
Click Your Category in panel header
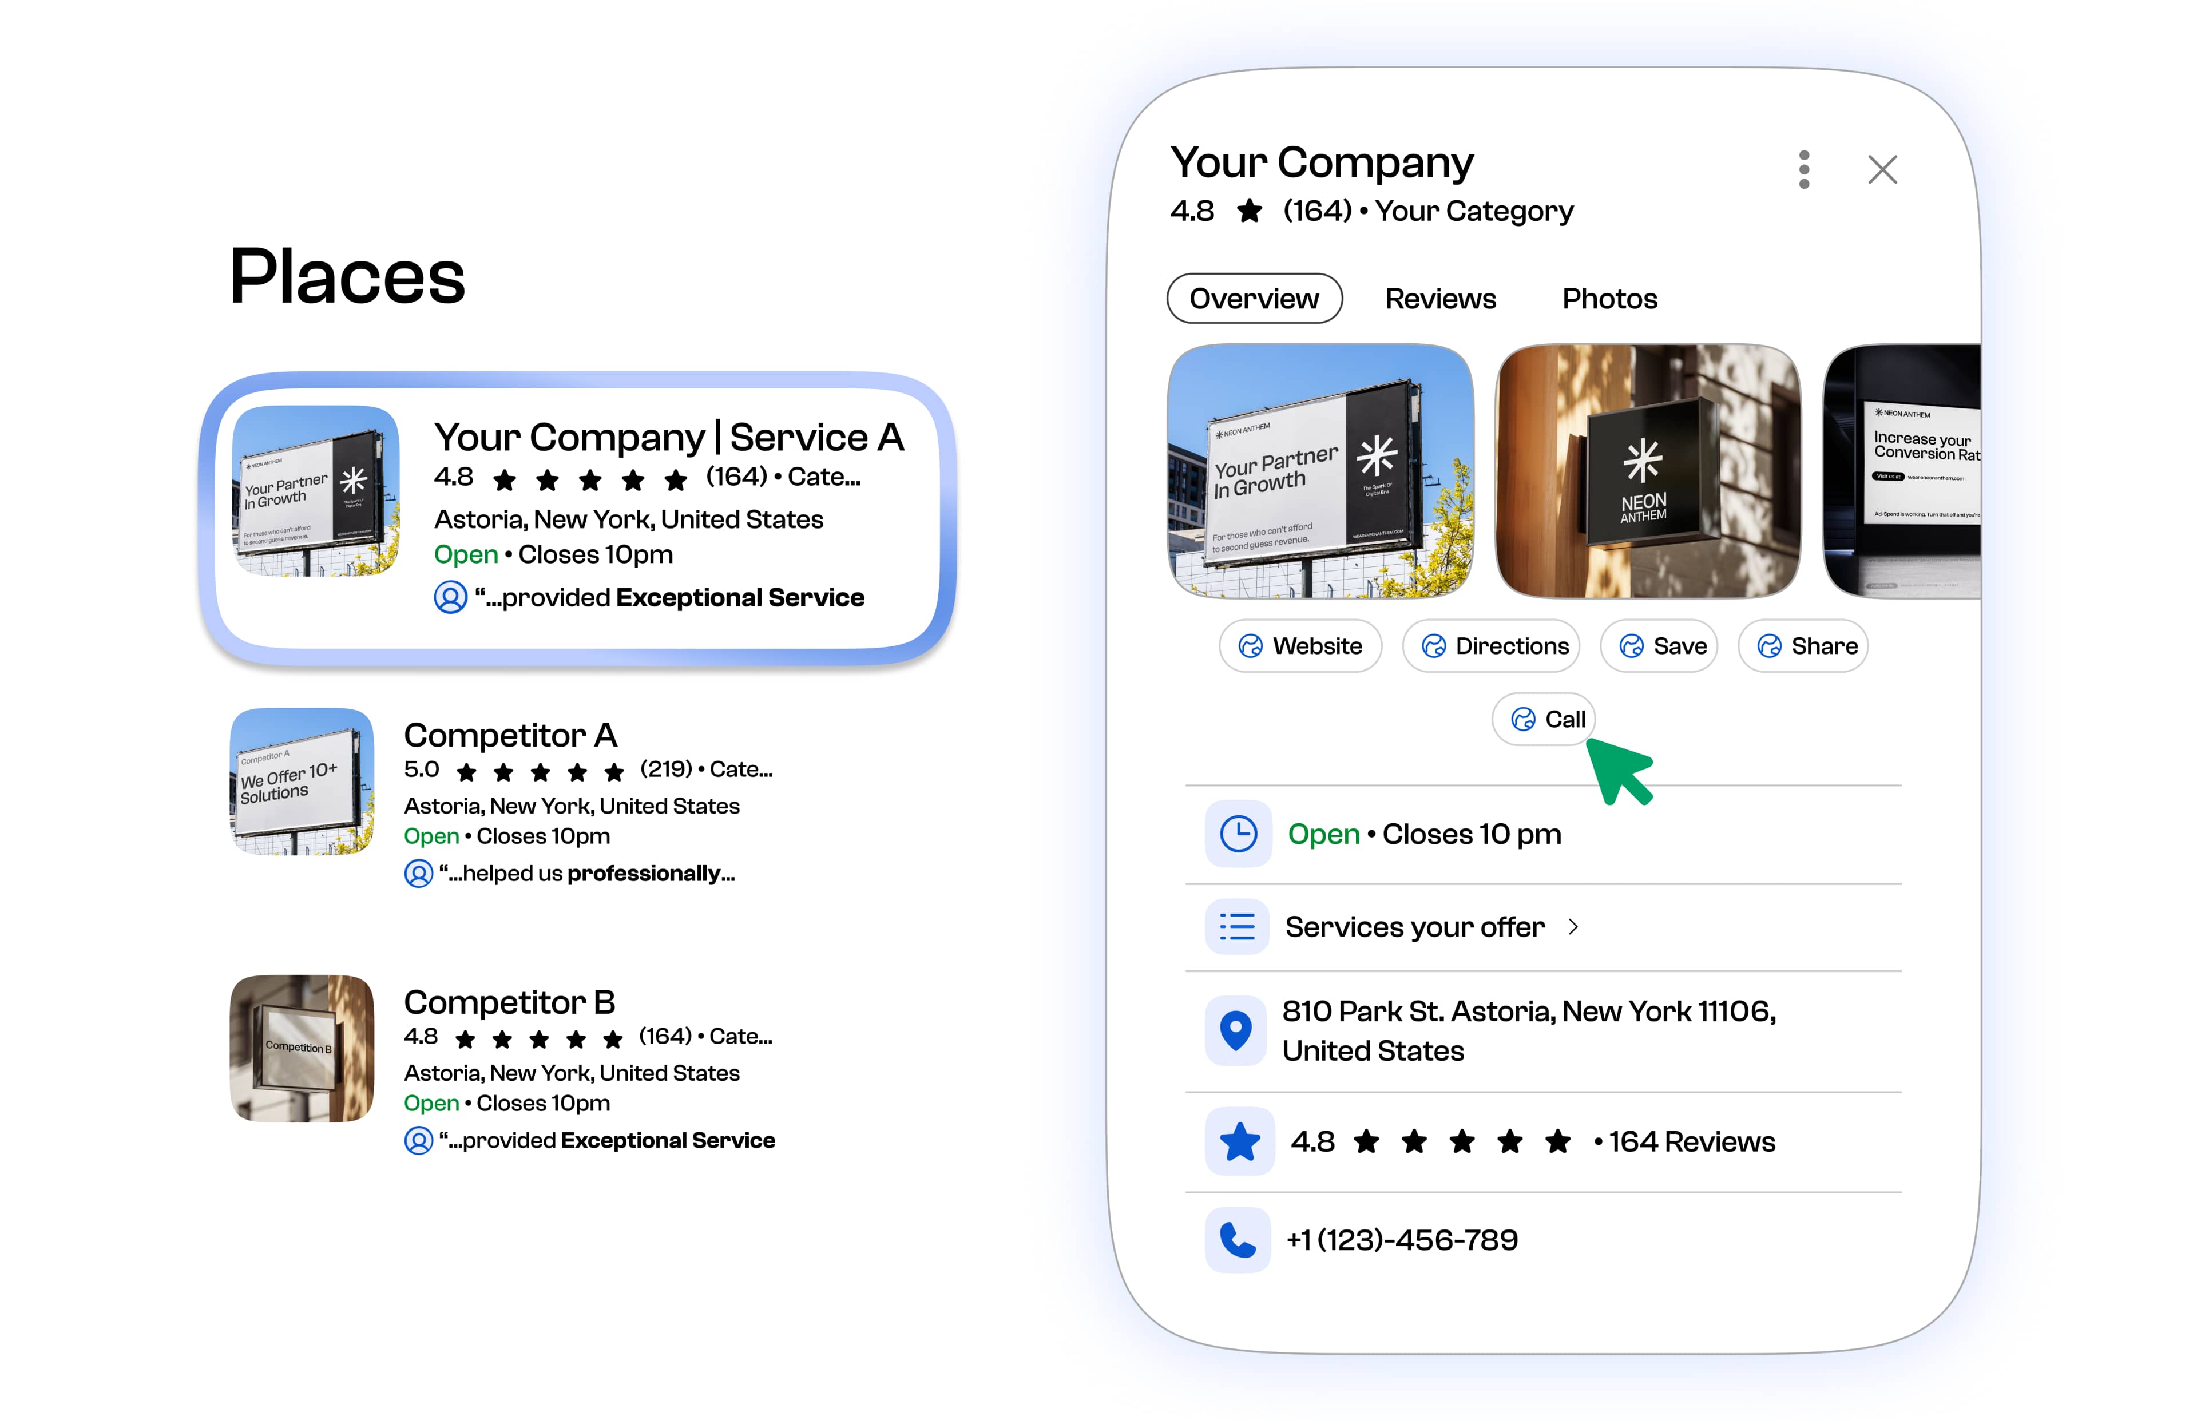(x=1473, y=212)
